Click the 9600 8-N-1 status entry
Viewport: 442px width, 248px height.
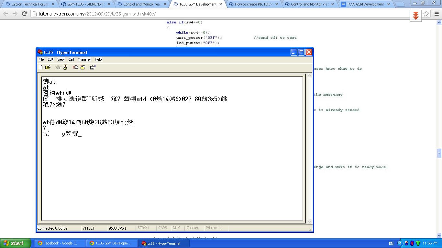(117, 228)
